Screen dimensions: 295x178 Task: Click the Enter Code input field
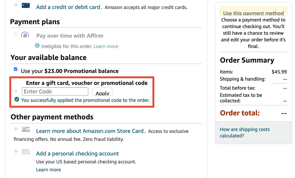pyautogui.click(x=55, y=91)
